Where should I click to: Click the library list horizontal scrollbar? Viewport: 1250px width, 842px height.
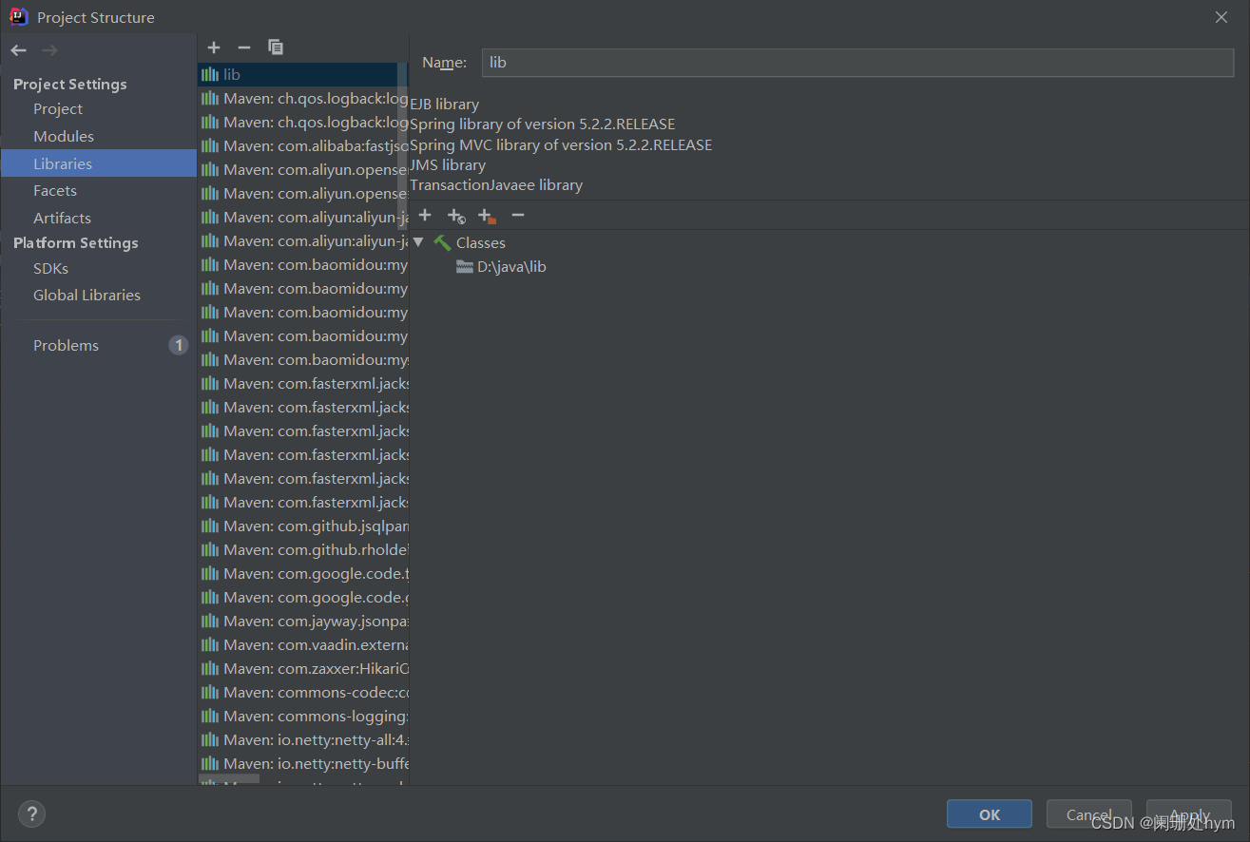[x=228, y=780]
